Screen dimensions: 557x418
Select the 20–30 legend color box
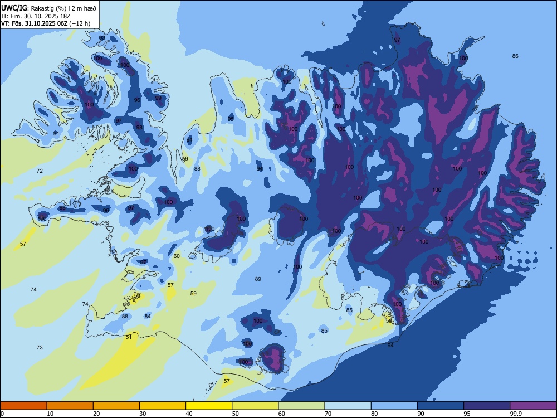click(116, 406)
